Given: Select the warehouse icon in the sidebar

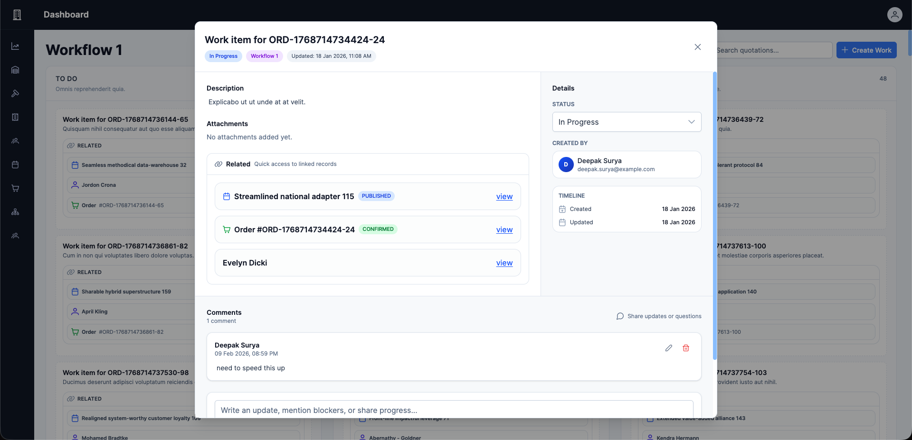Looking at the screenshot, I should [x=15, y=70].
